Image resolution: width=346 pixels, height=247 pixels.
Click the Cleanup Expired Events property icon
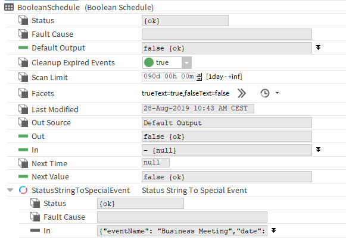pos(23,63)
